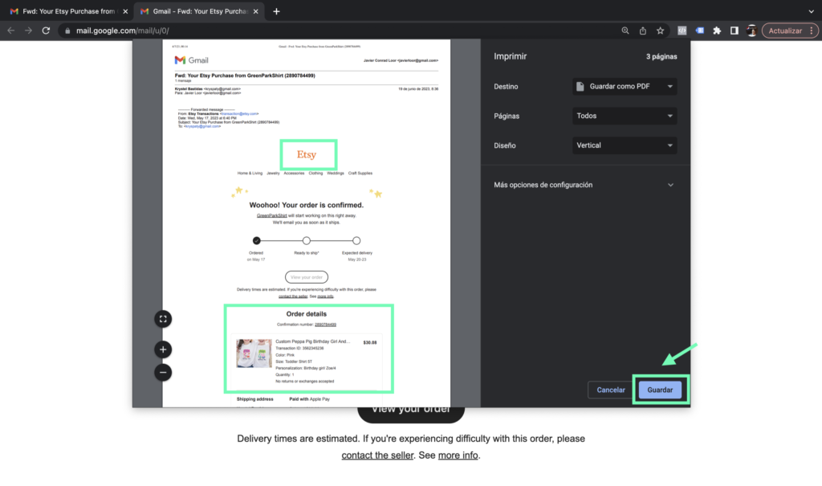Open the Diseño dropdown set to Vertical

click(x=625, y=145)
